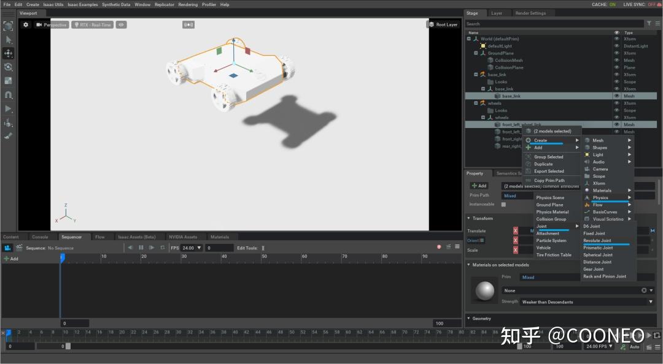Select the Scale tool in left toolbar
The width and height of the screenshot is (663, 364).
click(x=9, y=81)
